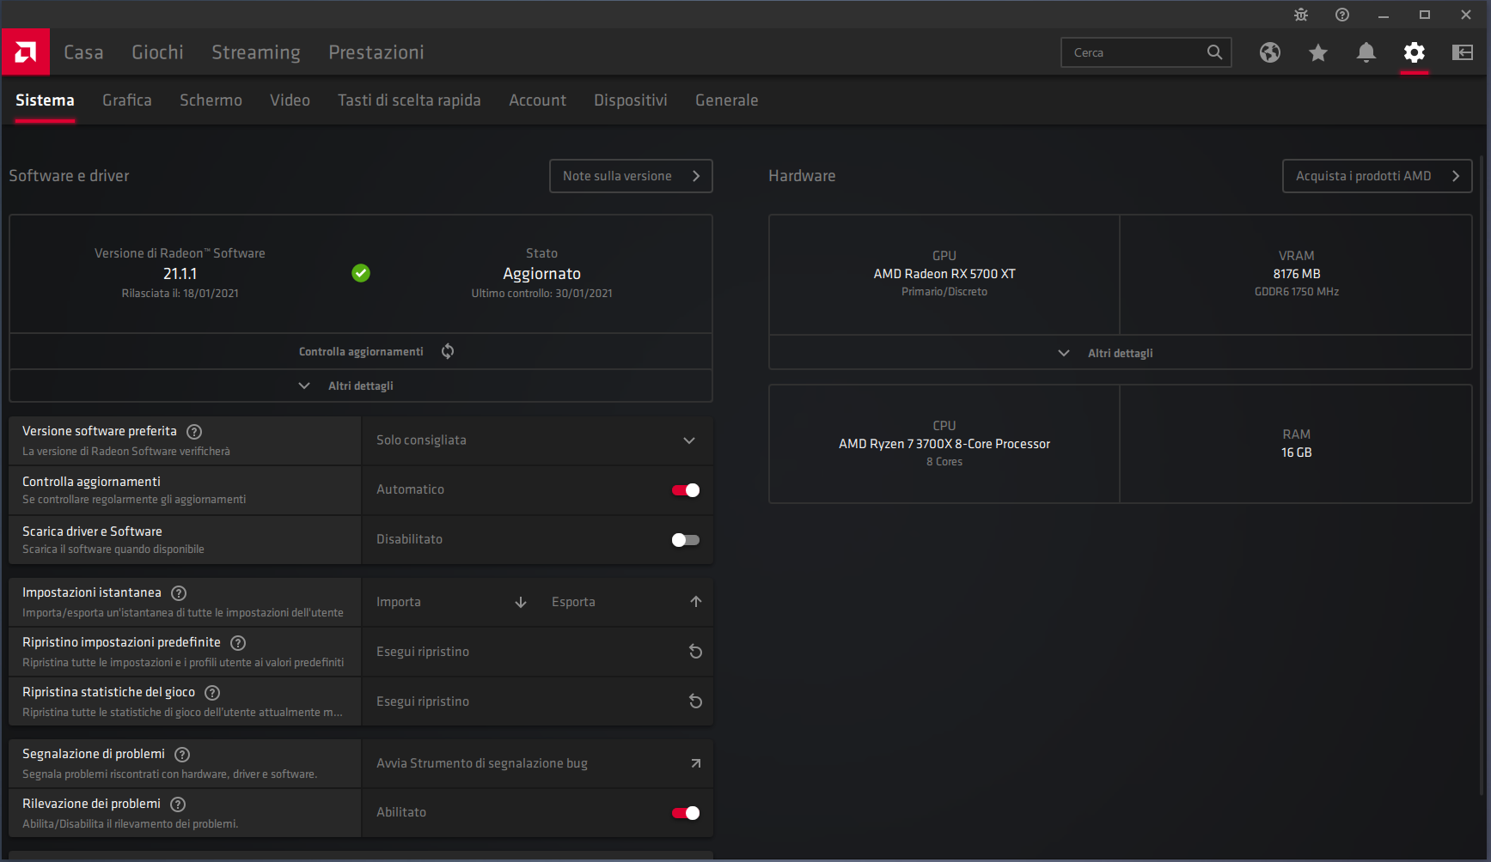This screenshot has height=862, width=1491.
Task: Disable Rilevazione dei problemi switch
Action: coord(686,813)
